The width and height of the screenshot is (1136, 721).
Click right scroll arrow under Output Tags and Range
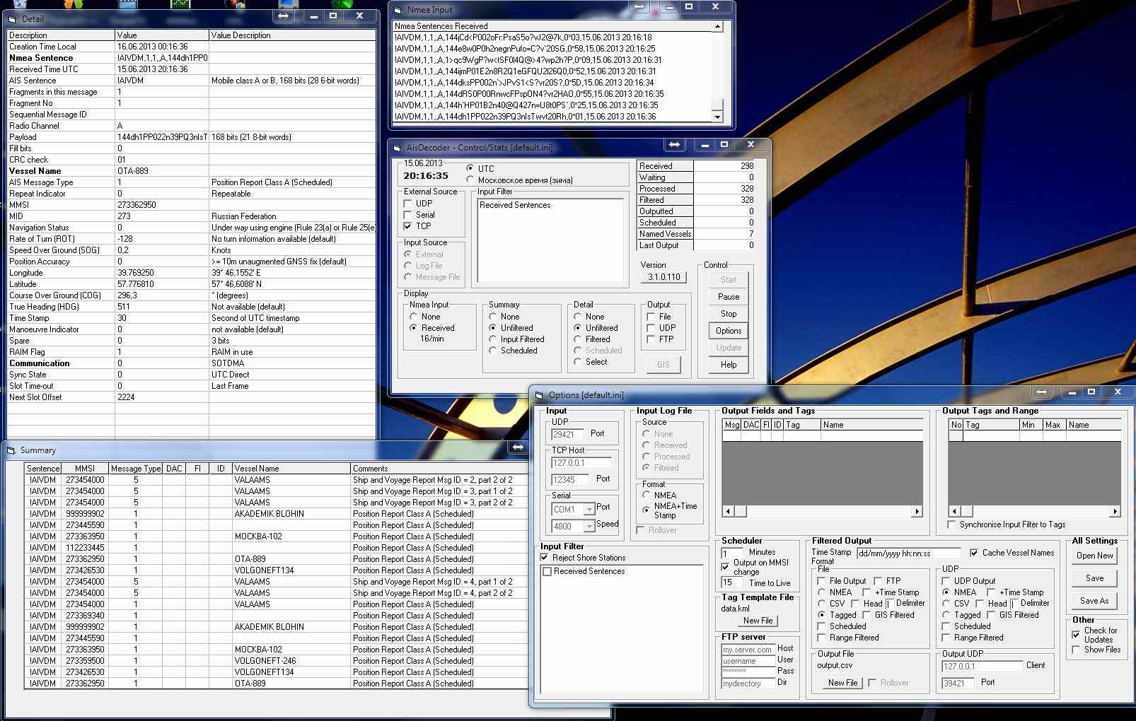point(1115,511)
